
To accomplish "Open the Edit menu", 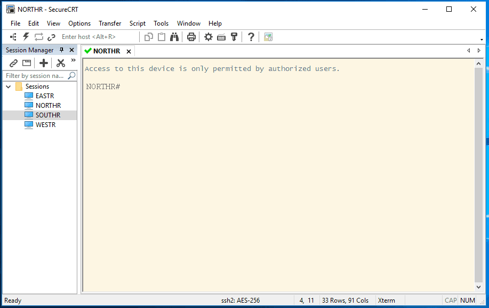I will point(34,23).
